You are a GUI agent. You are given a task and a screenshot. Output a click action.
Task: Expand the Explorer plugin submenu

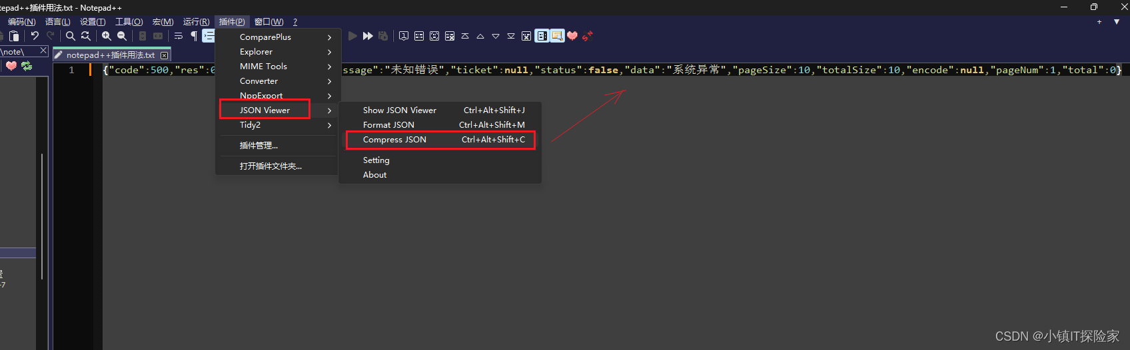(x=279, y=52)
